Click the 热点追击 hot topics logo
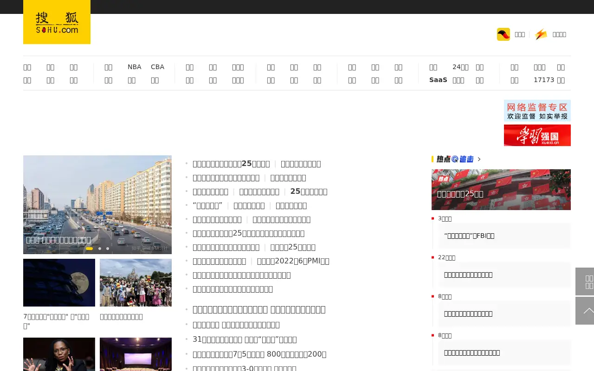 tap(455, 159)
